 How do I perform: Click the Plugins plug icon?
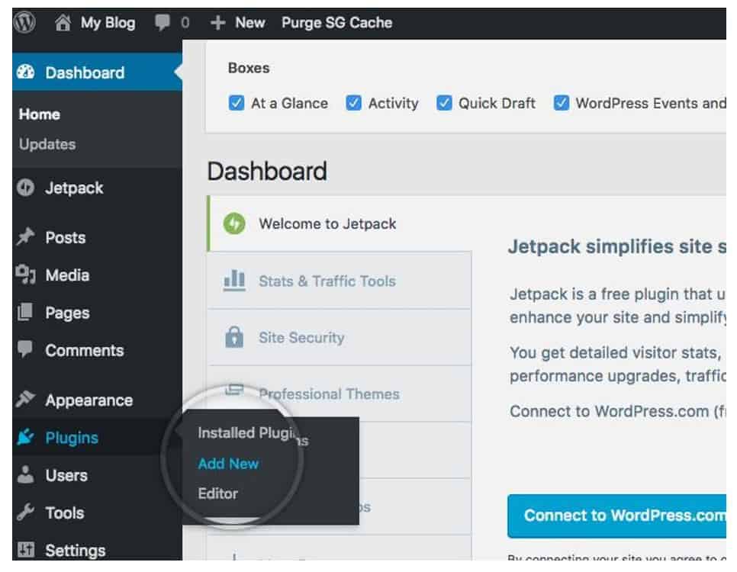pyautogui.click(x=25, y=437)
